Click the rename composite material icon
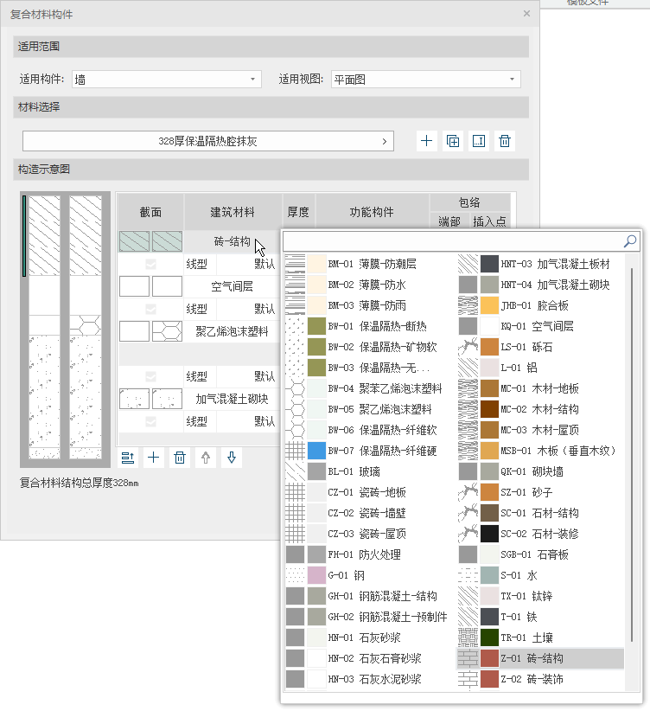Image resolution: width=650 pixels, height=711 pixels. (479, 141)
